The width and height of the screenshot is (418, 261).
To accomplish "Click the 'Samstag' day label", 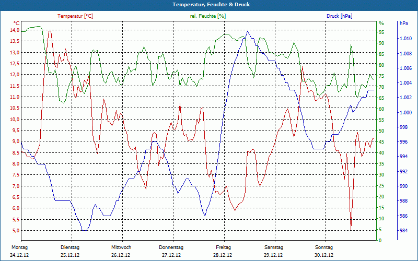I will pos(274,247).
